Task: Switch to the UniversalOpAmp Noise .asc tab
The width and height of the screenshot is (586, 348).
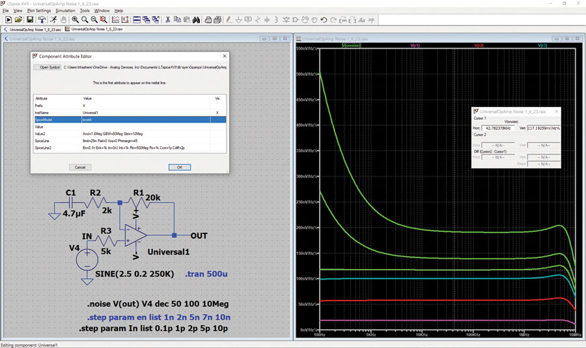Action: [x=33, y=29]
